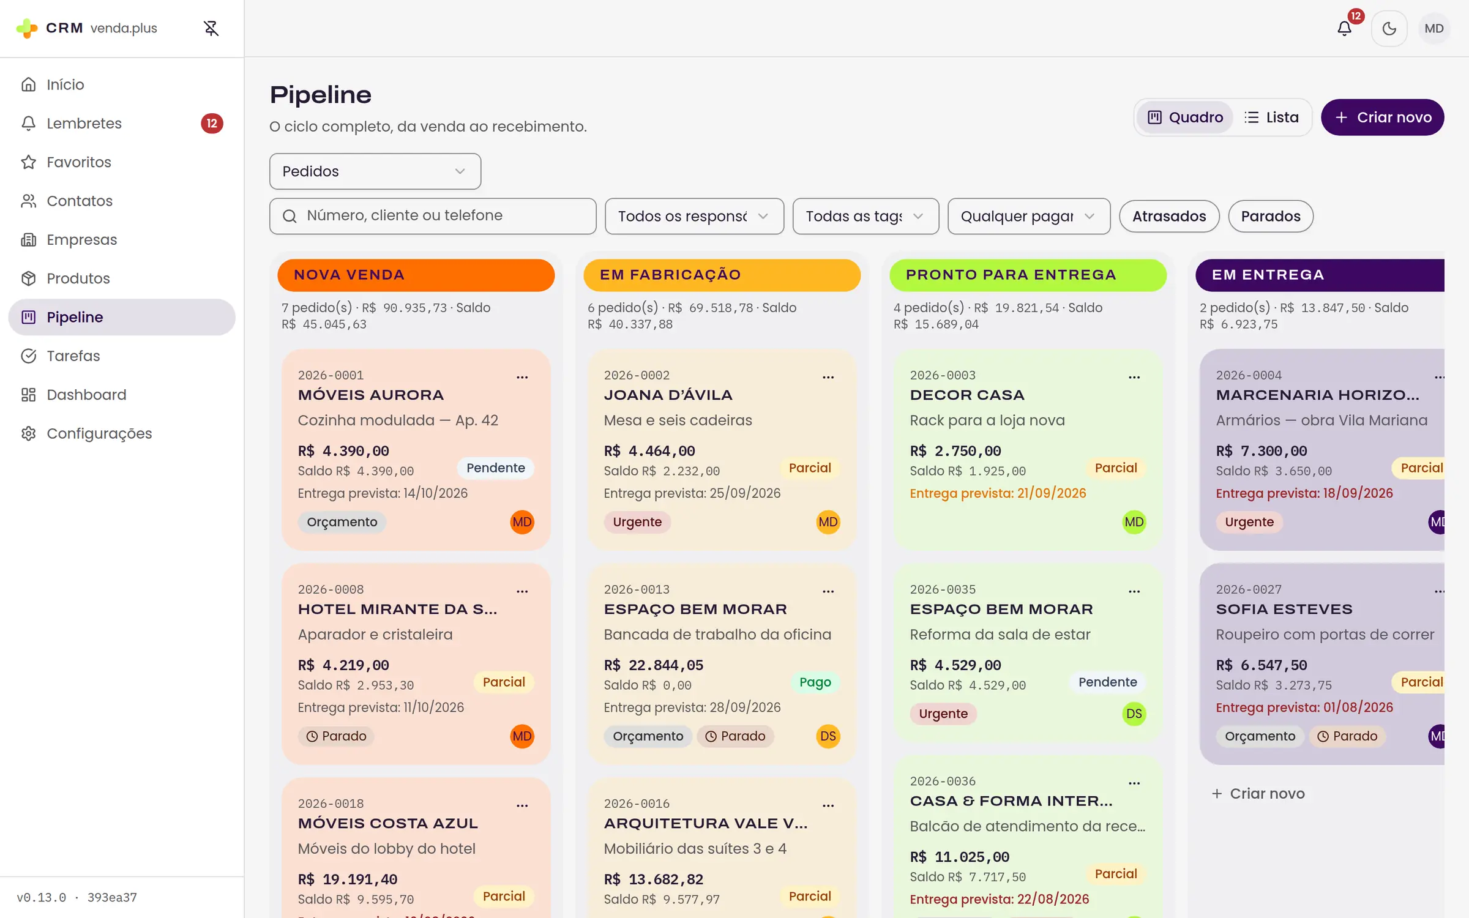Click the Lembretes red 12 badge
This screenshot has height=918, width=1469.
212,123
